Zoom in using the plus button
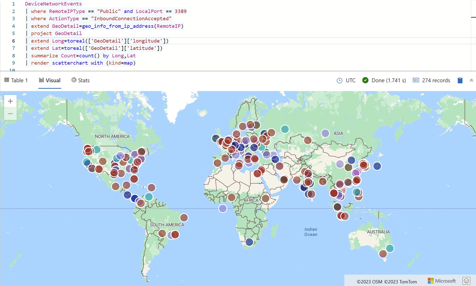The image size is (476, 286). click(x=10, y=101)
